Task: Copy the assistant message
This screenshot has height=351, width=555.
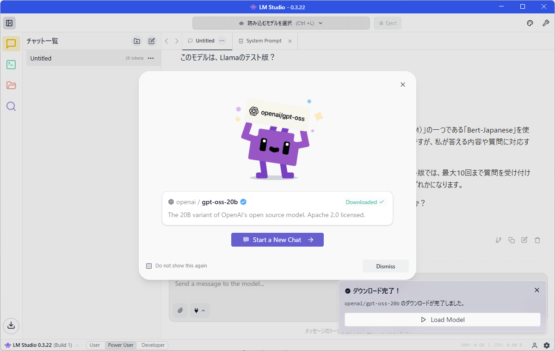Action: click(511, 240)
